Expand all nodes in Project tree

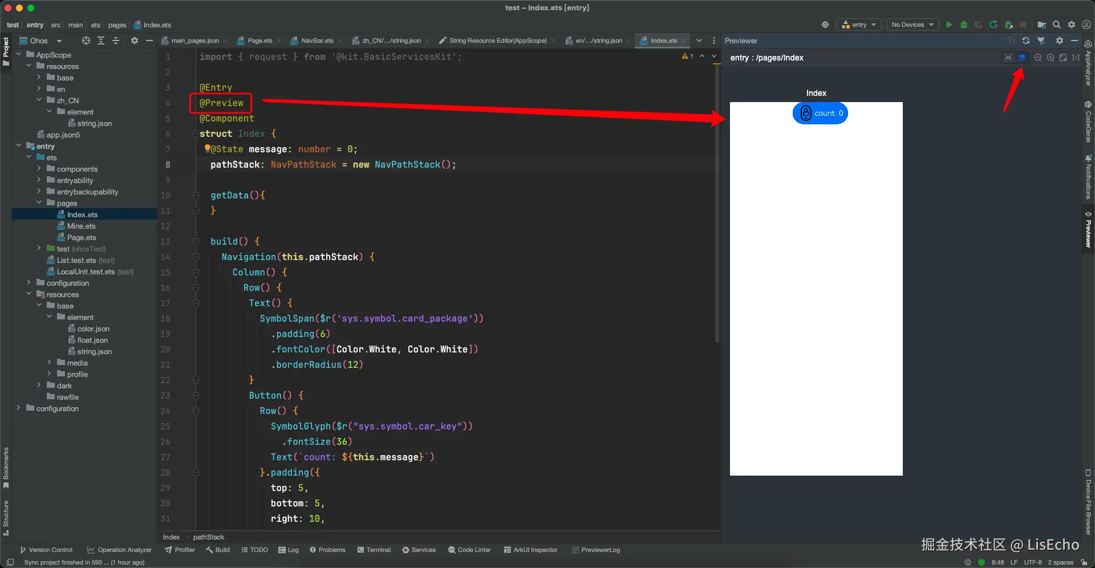coord(101,40)
